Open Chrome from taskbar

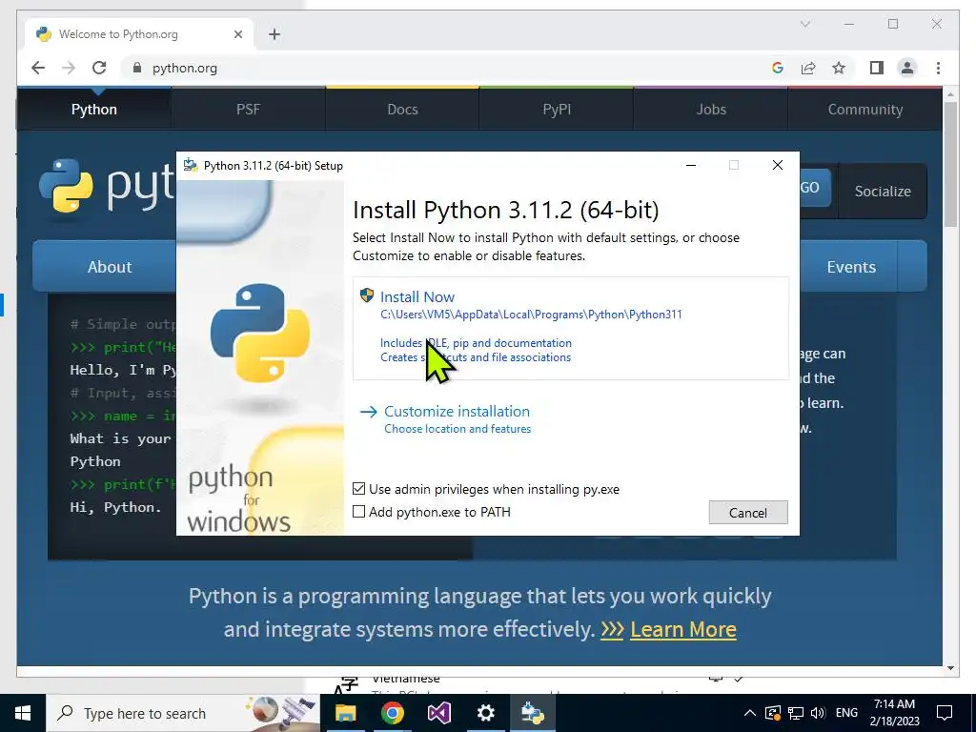392,713
